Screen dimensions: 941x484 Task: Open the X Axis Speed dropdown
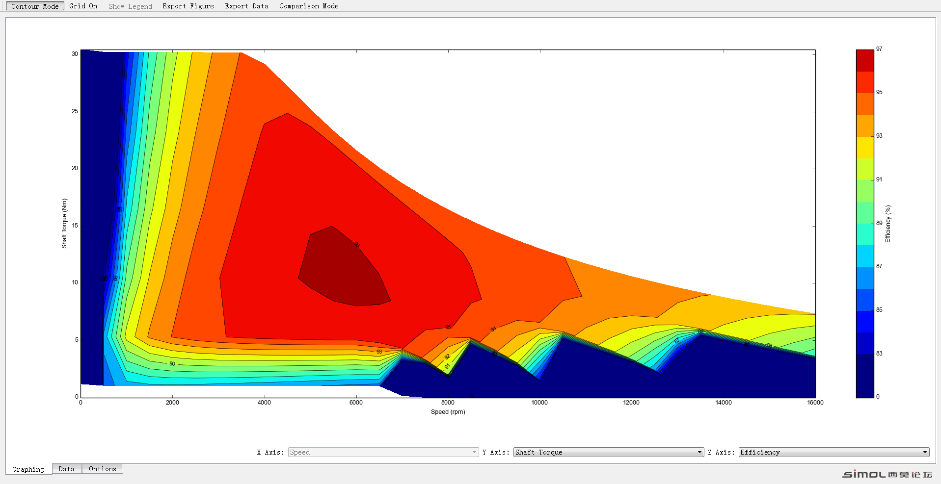point(383,452)
